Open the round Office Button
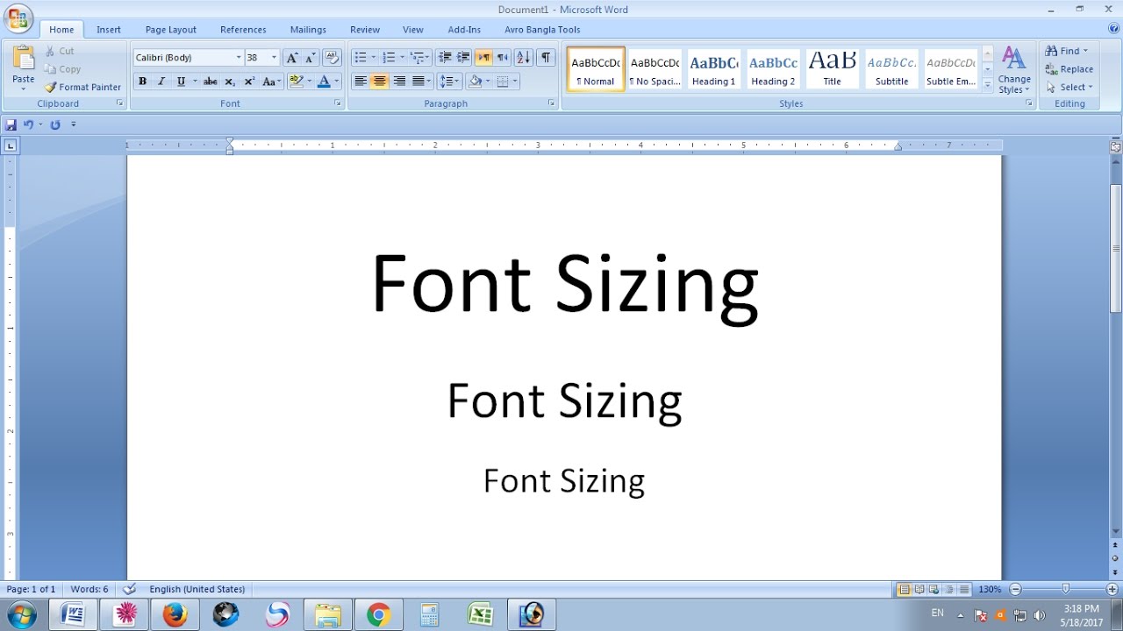This screenshot has width=1123, height=631. pyautogui.click(x=18, y=18)
